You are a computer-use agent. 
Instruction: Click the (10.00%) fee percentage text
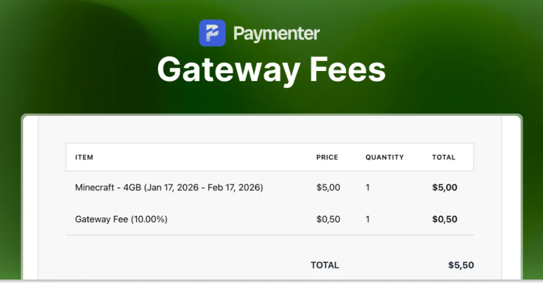pyautogui.click(x=149, y=219)
